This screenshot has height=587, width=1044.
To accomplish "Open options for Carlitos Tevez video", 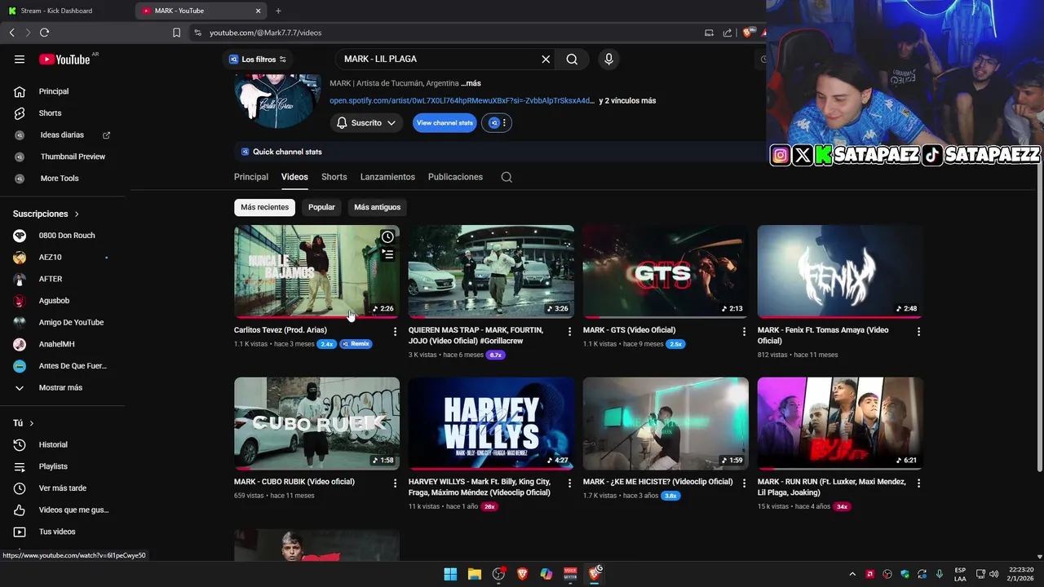I will pos(395,331).
